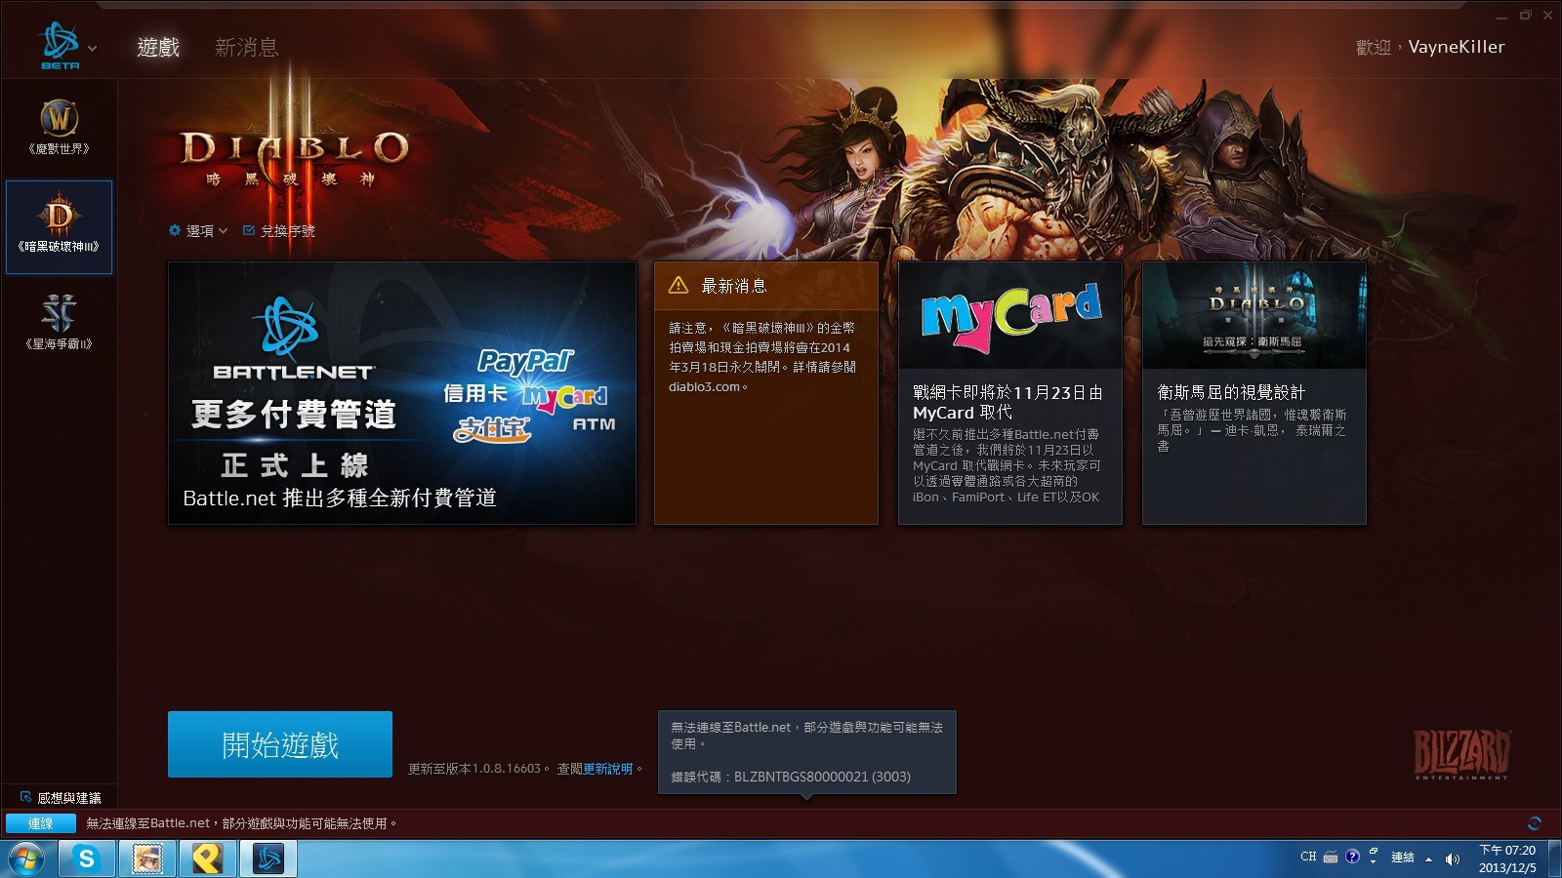Open the 更新說明 patch notes link
Image resolution: width=1562 pixels, height=878 pixels.
click(x=607, y=769)
